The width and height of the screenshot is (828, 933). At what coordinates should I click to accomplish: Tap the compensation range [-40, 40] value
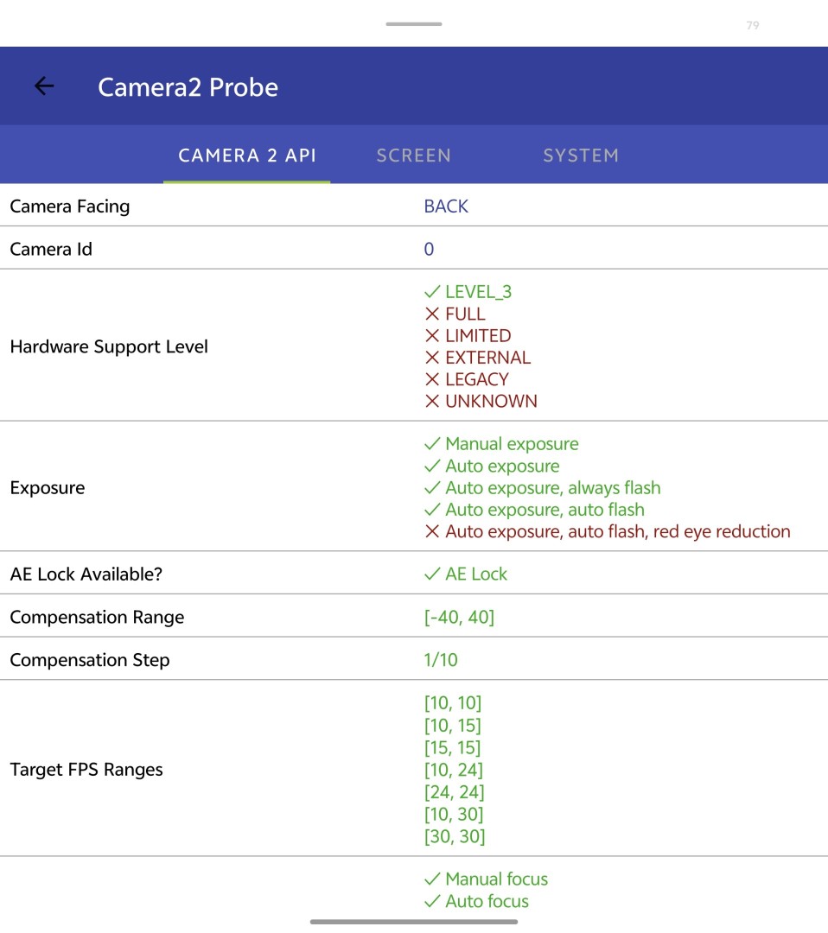click(459, 618)
